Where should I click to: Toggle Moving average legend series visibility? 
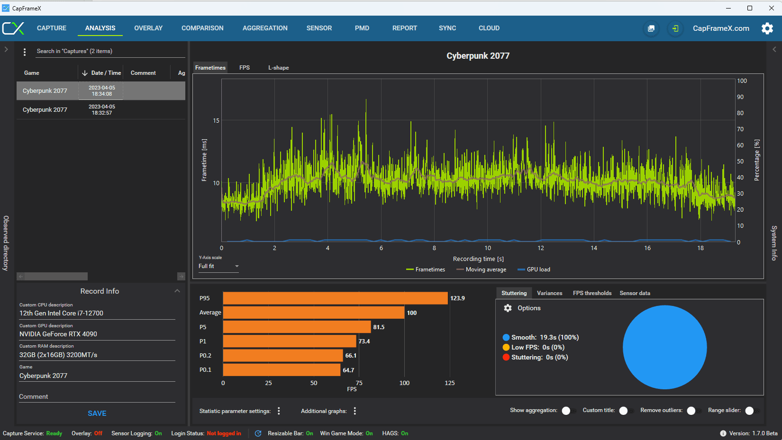point(481,269)
